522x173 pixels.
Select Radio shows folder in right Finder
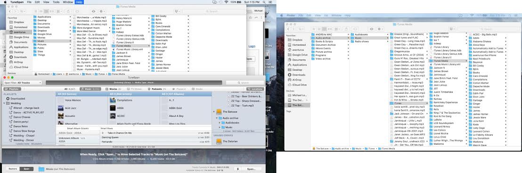[361, 41]
